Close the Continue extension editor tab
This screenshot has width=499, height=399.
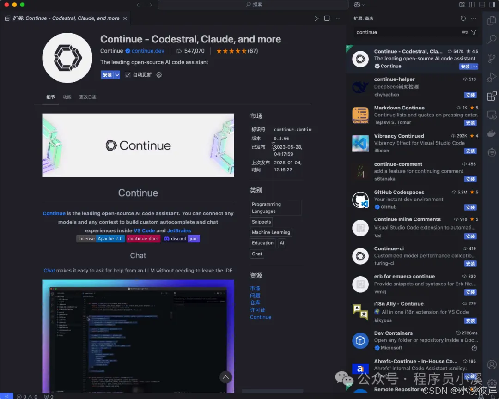coord(125,18)
